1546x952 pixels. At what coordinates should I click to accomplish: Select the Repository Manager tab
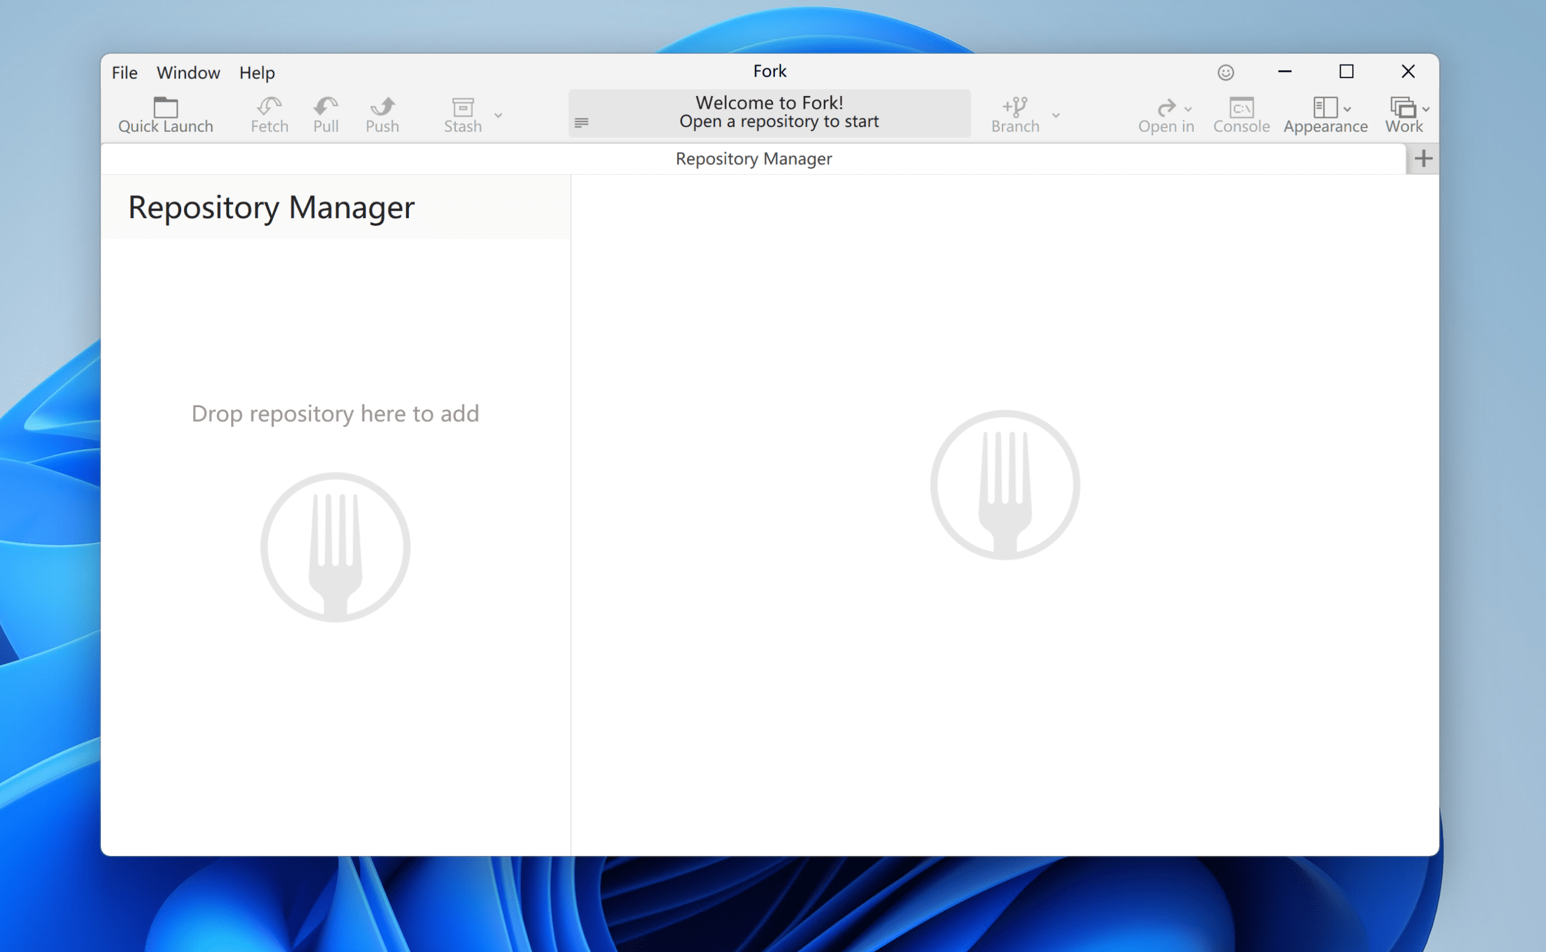753,159
